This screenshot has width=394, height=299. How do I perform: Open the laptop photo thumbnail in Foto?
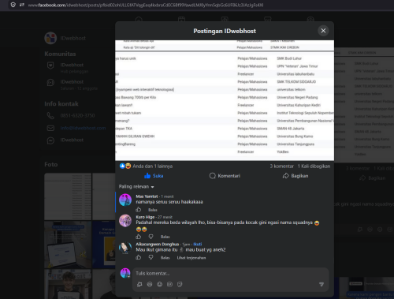[x=68, y=245]
